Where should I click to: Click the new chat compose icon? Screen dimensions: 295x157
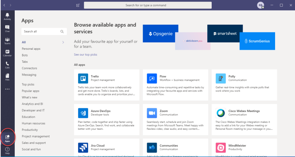(78, 5)
